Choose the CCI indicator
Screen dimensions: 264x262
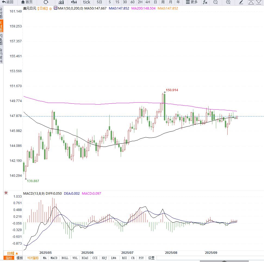point(95,258)
